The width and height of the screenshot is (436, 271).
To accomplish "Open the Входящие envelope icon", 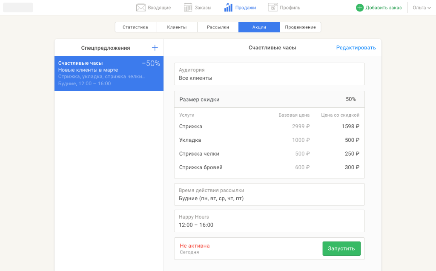I will pos(141,8).
